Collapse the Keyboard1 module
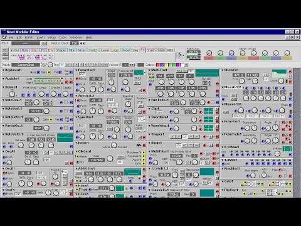 tap(4, 70)
